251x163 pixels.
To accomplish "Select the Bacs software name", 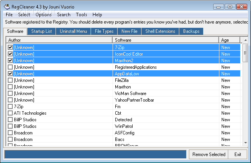I will pyautogui.click(x=120, y=139).
